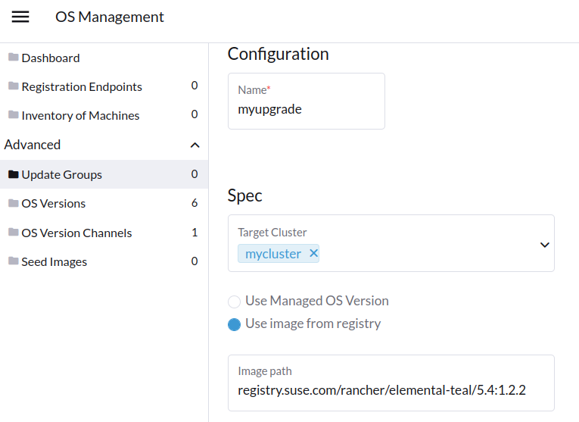Click the OS Version Channels folder icon

[x=13, y=233]
